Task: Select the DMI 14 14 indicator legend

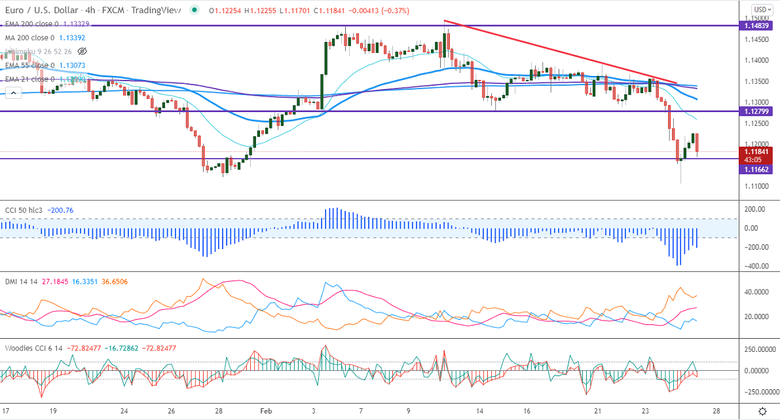Action: (x=22, y=282)
